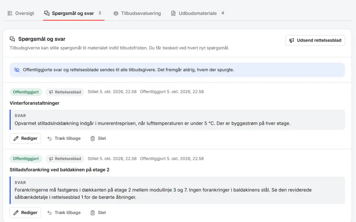Click the undo arrow icon under Stilladsforankring

coord(49,213)
